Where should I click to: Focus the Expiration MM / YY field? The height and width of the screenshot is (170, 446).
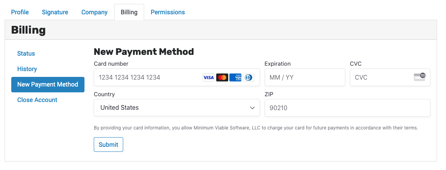pyautogui.click(x=305, y=77)
